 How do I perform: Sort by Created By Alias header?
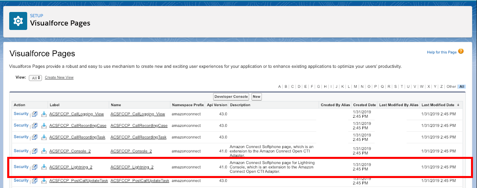(x=335, y=105)
